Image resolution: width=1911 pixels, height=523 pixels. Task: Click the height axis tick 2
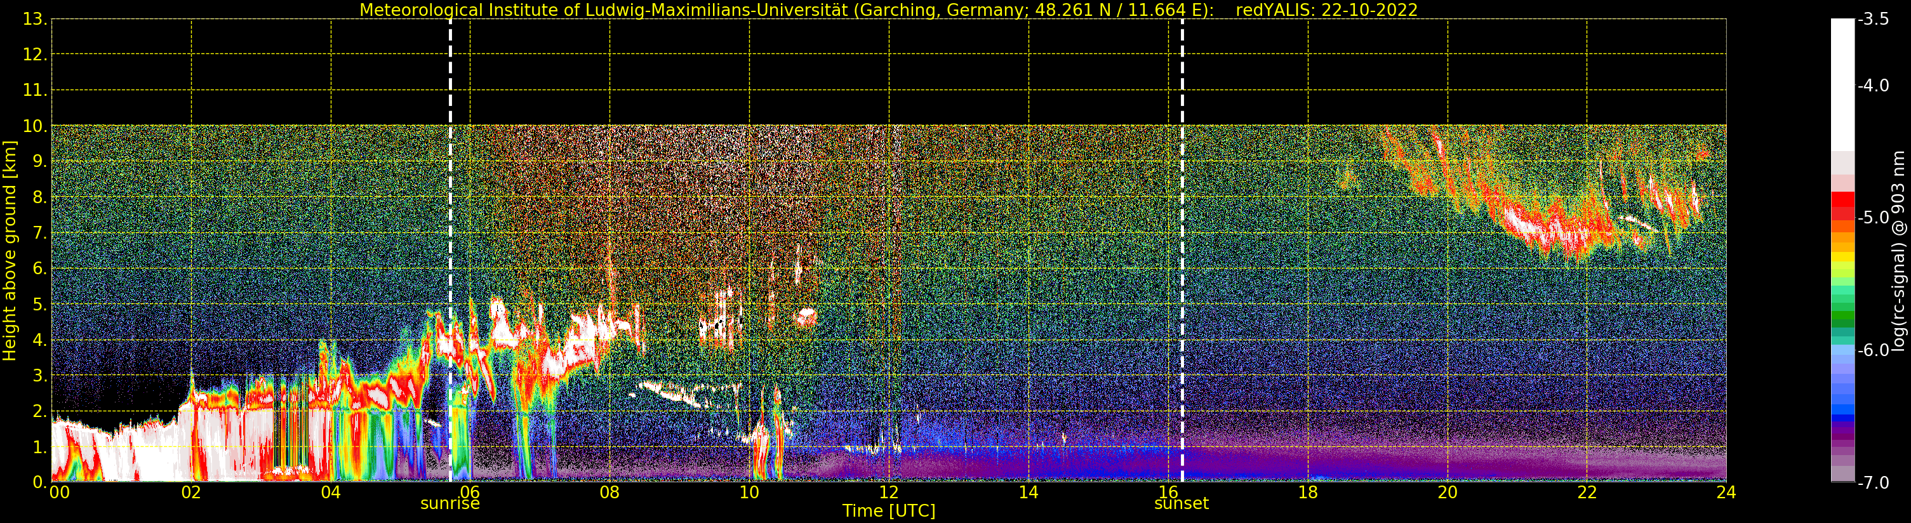39,412
